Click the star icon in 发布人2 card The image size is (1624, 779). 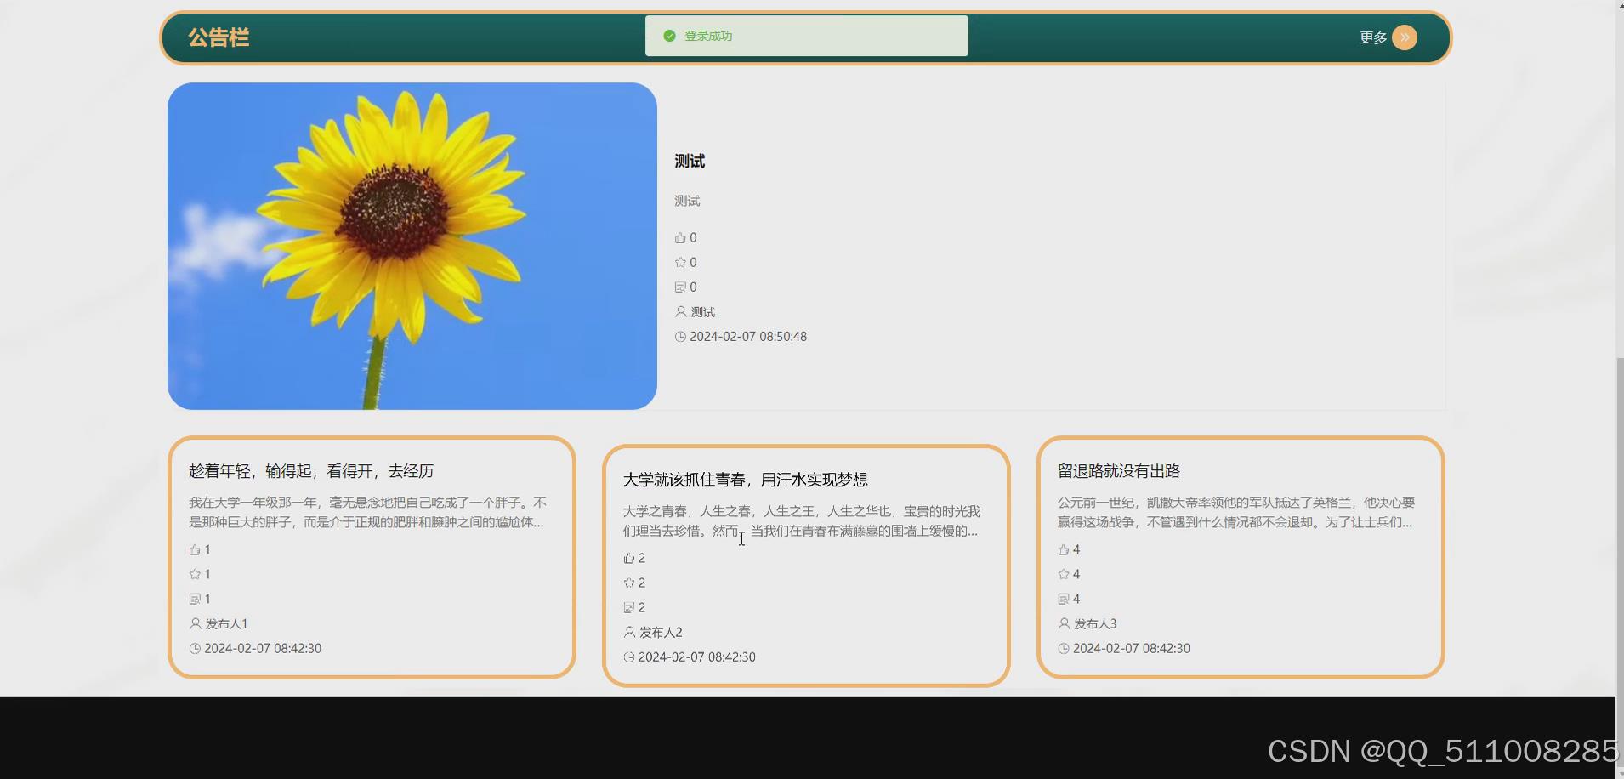point(629,583)
